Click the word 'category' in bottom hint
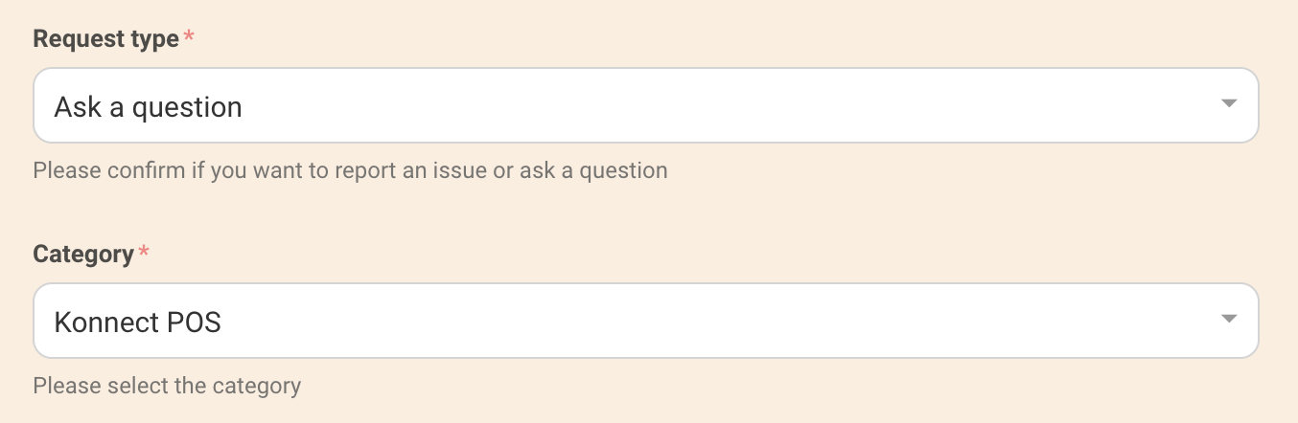The image size is (1298, 423). click(x=262, y=387)
